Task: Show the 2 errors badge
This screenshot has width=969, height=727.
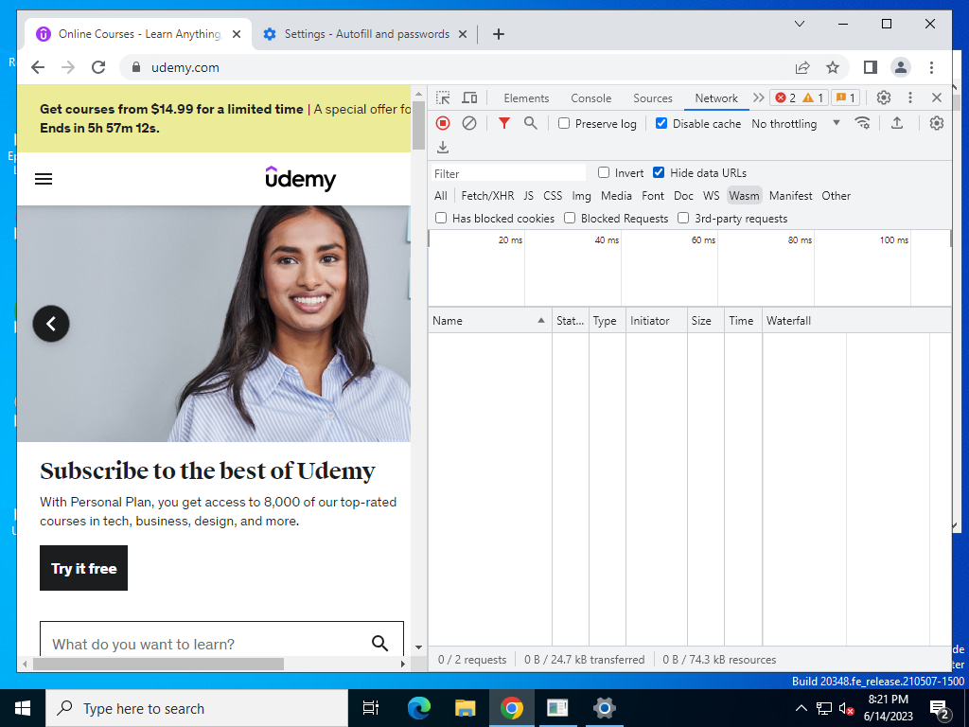Action: pos(785,98)
